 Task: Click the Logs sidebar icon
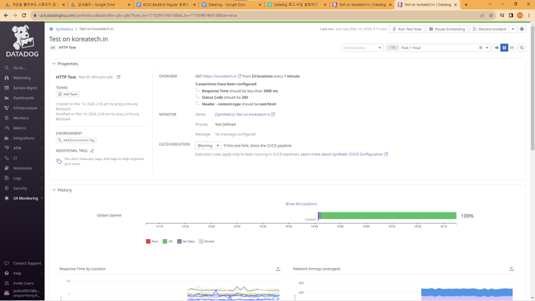click(x=6, y=178)
